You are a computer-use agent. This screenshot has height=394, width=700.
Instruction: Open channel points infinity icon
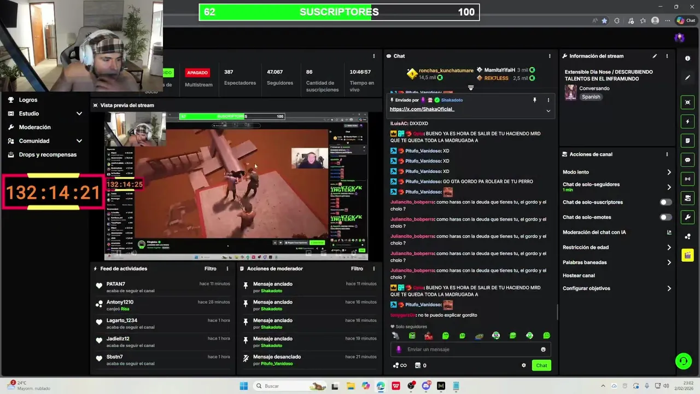pos(400,366)
